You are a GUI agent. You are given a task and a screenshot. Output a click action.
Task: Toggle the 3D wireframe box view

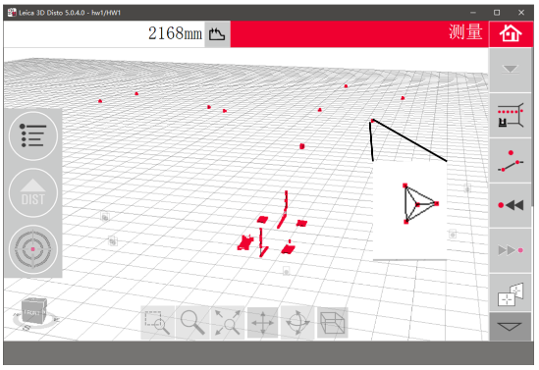(x=333, y=323)
